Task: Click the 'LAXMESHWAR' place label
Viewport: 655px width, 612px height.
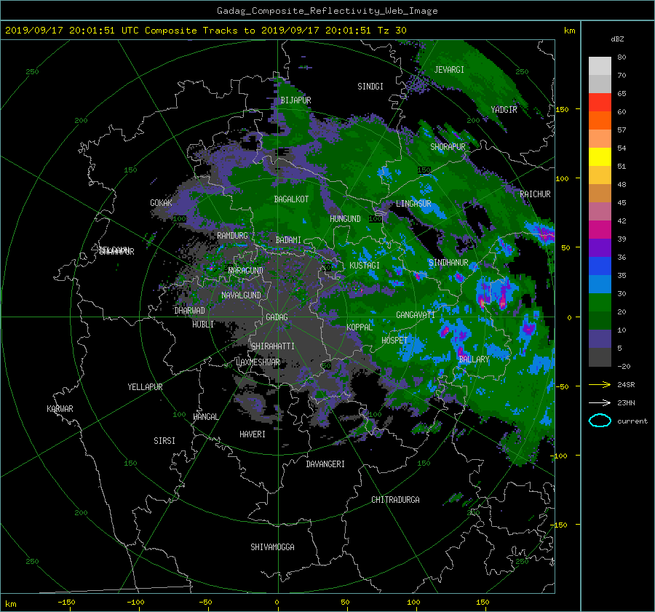Action: [258, 362]
